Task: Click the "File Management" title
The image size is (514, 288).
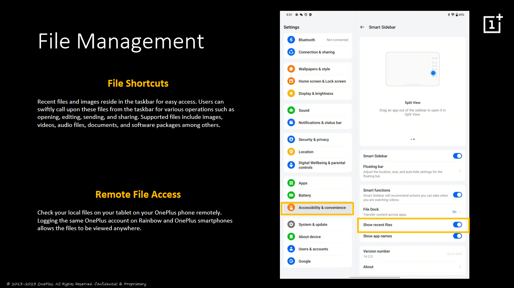Action: tap(121, 41)
